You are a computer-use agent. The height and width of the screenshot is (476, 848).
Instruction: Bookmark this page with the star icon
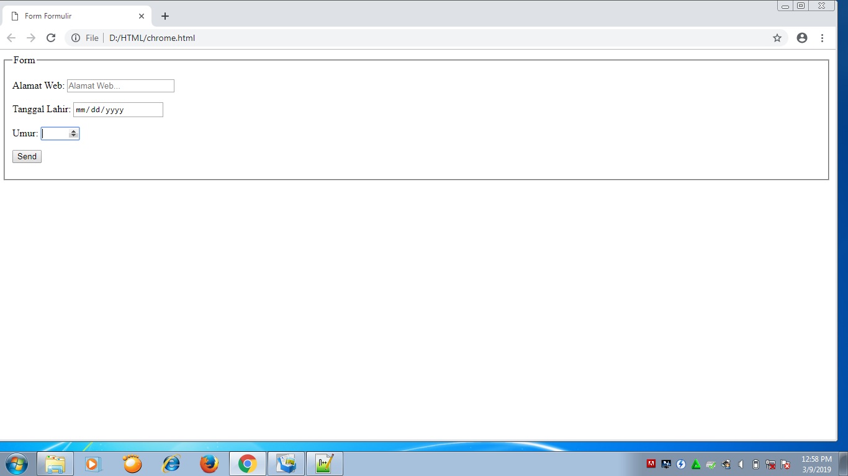coord(777,37)
